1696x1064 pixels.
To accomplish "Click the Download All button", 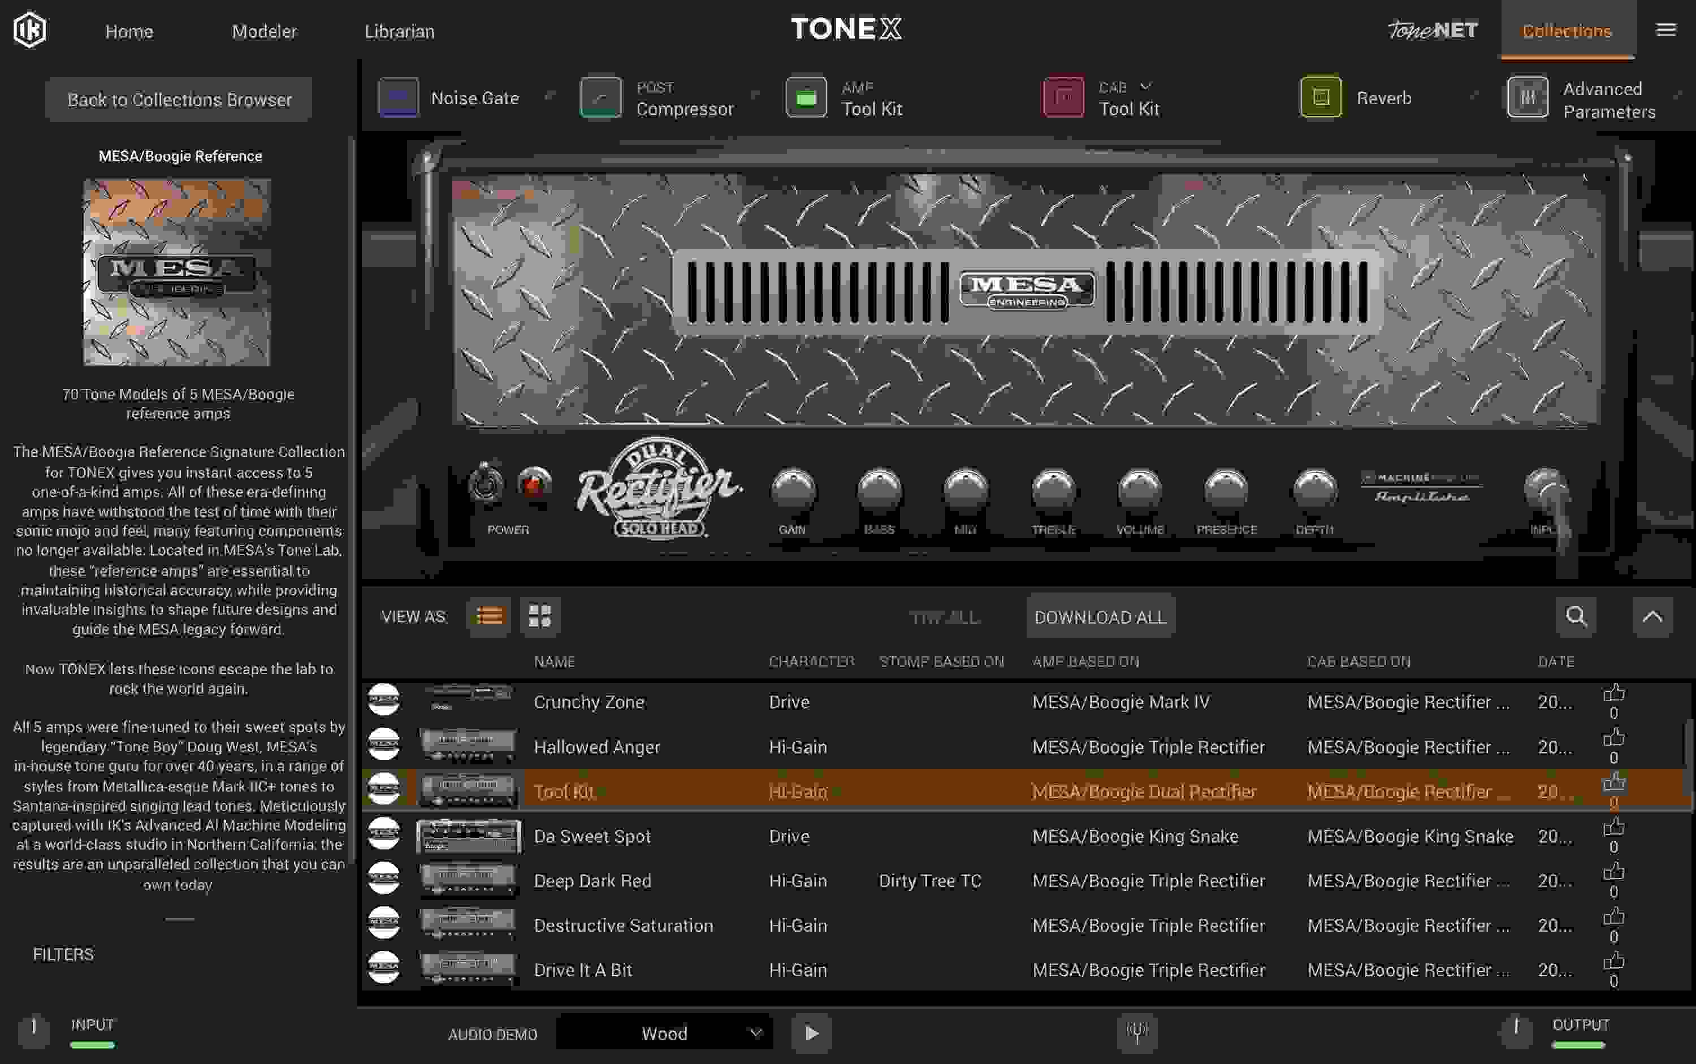I will click(1100, 616).
